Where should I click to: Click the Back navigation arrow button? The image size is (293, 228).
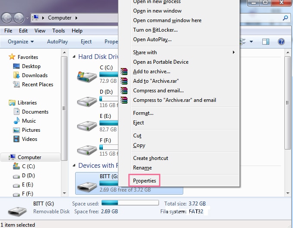point(7,18)
